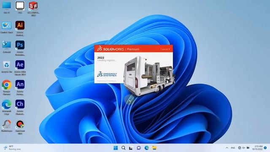Select the red record-circle desktop shortcut
This screenshot has height=152, width=270.
coord(20,127)
